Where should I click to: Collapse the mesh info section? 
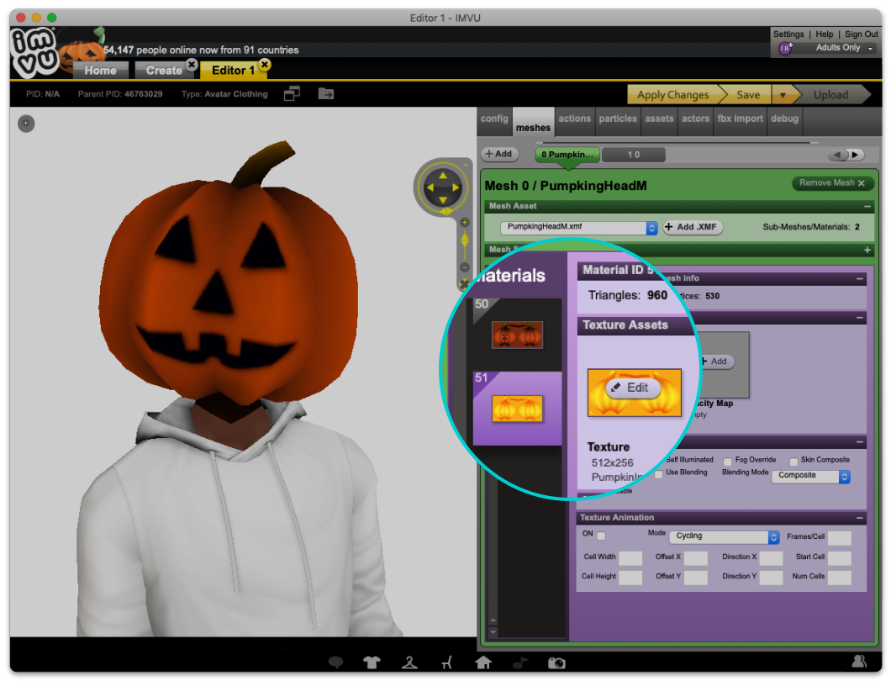point(860,278)
